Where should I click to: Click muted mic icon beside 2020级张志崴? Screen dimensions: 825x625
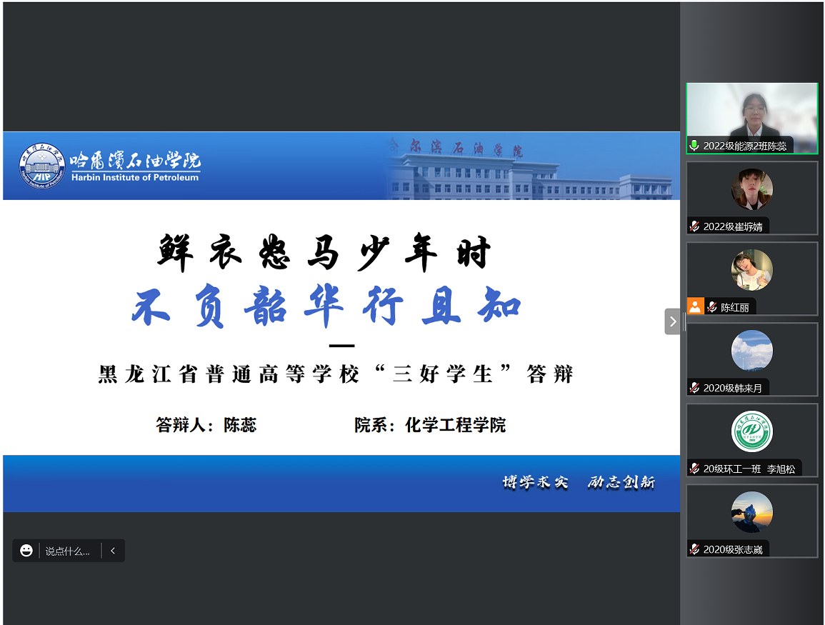(x=694, y=549)
